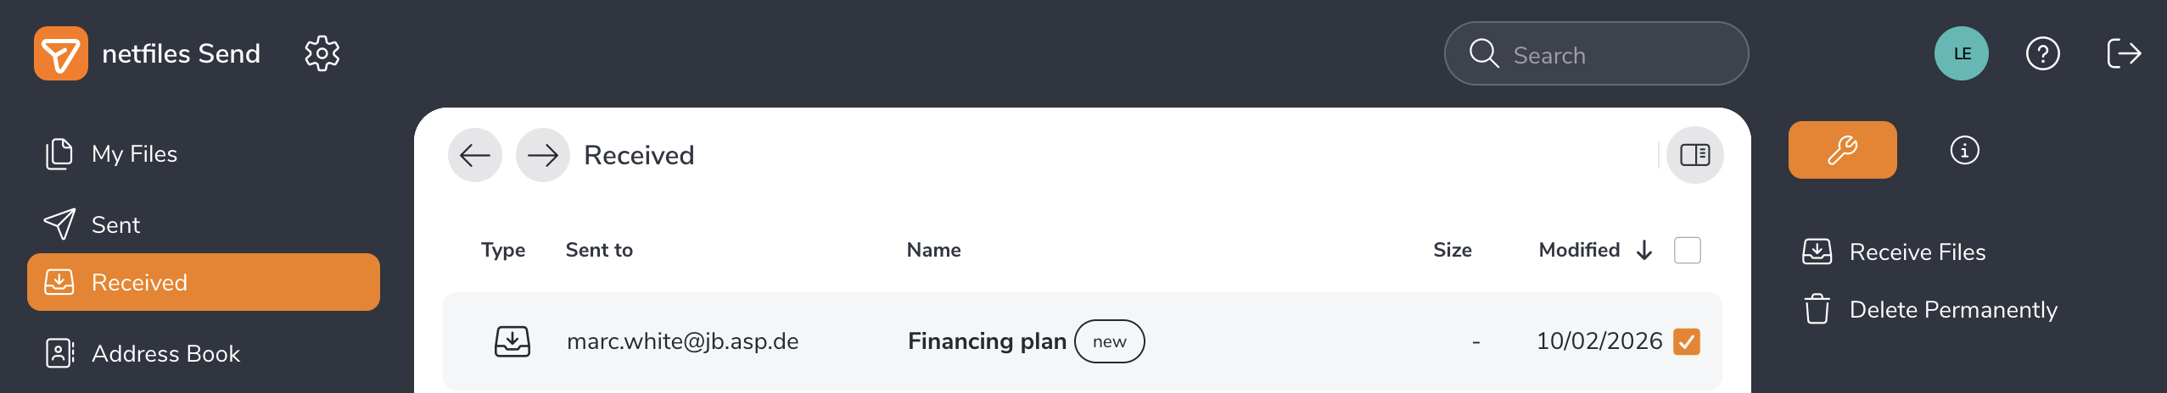Click Delete Permanently action

(1952, 310)
